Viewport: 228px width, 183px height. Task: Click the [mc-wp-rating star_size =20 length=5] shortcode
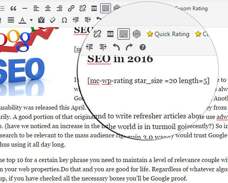148,81
